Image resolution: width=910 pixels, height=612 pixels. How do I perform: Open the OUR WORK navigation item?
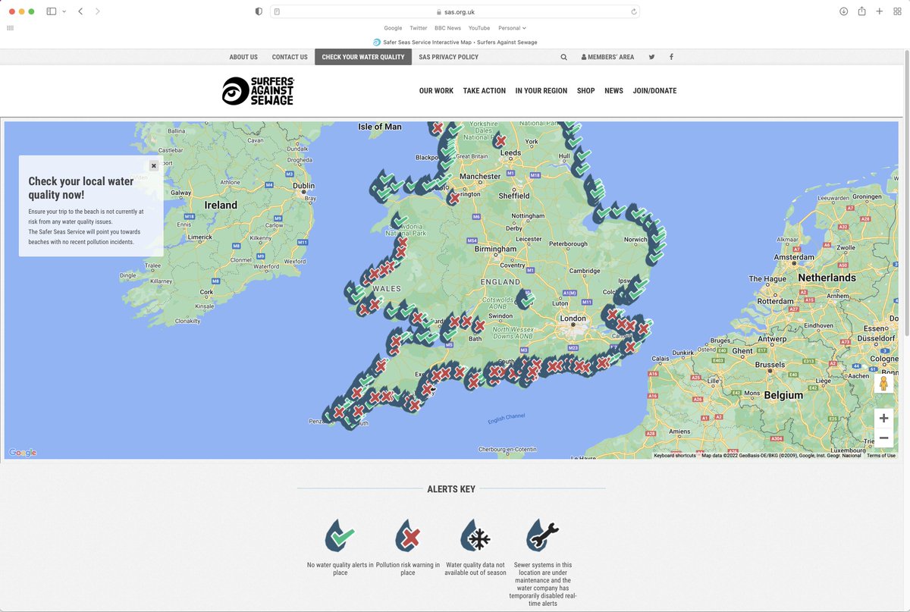click(436, 91)
